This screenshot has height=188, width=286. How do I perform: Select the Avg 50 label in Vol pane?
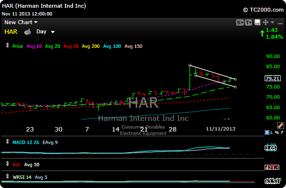click(x=32, y=165)
